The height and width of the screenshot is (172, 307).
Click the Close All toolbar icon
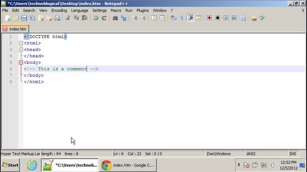49,18
